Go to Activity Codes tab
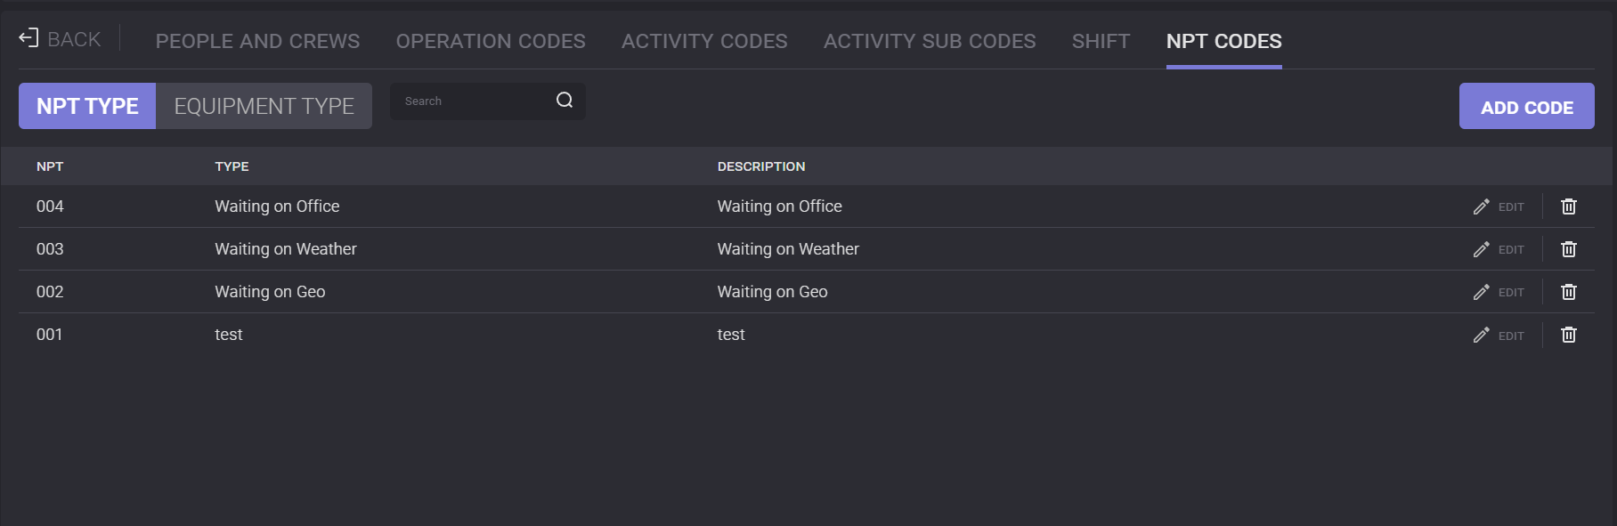This screenshot has height=526, width=1617. coord(704,41)
